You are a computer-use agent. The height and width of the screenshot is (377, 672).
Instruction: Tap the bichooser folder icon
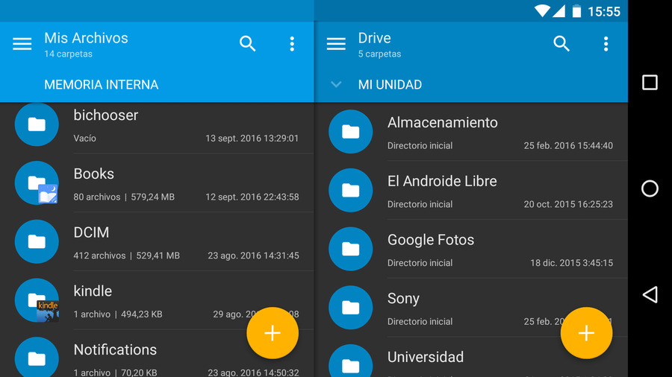coord(37,124)
